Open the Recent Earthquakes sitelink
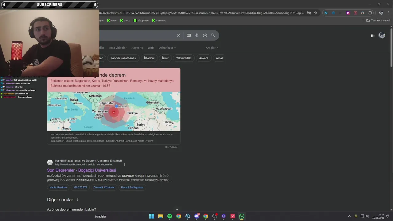Image resolution: width=393 pixels, height=221 pixels. (x=132, y=187)
